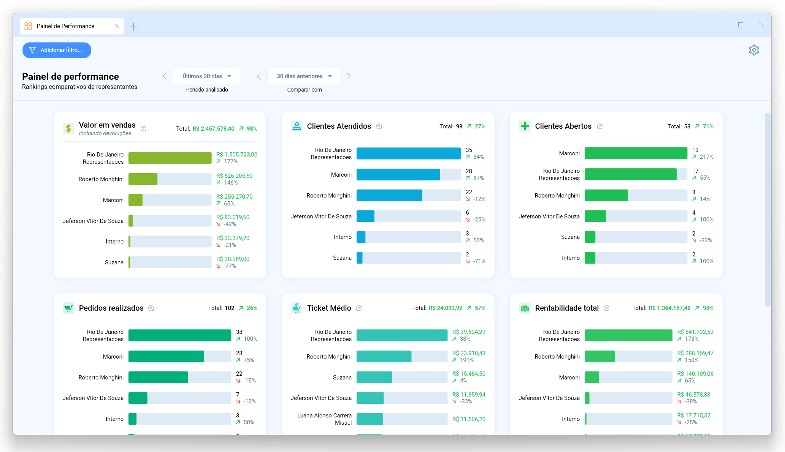Viewport: 785px width, 452px height.
Task: Click the R$ 841.732,52 profitability value
Action: [x=695, y=332]
